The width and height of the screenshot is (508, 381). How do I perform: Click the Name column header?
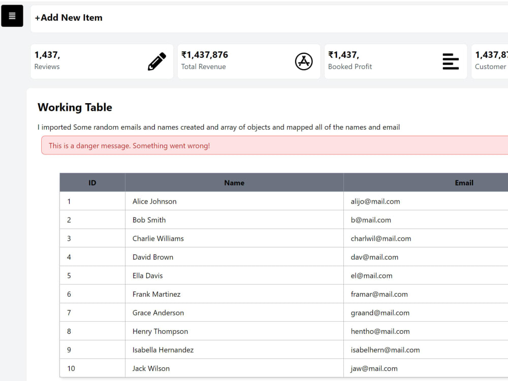point(234,182)
